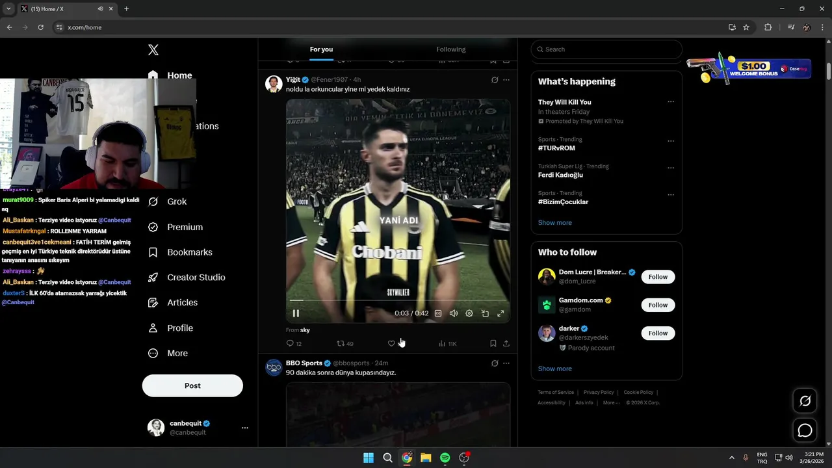The height and width of the screenshot is (468, 832).
Task: Open Windows Start menu
Action: tap(369, 458)
